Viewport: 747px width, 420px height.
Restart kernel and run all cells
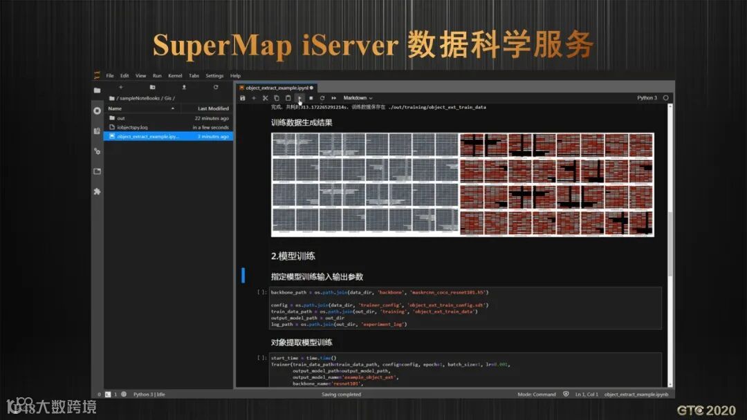click(334, 98)
